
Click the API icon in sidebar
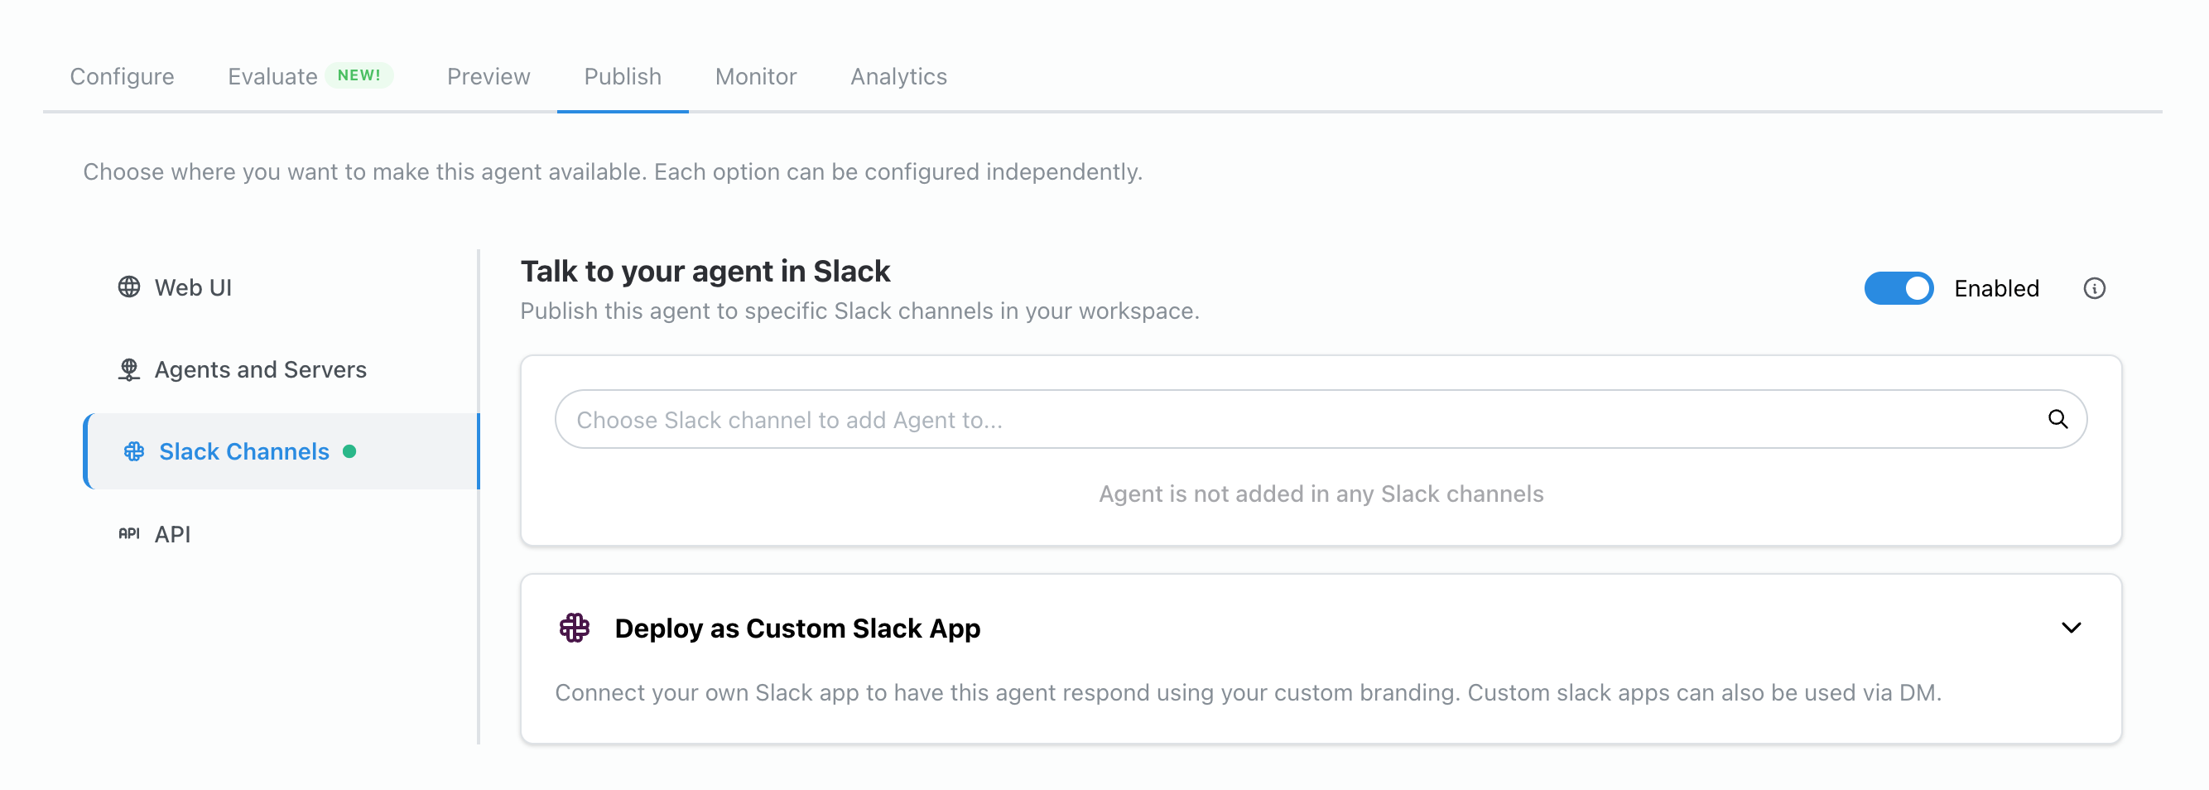128,533
